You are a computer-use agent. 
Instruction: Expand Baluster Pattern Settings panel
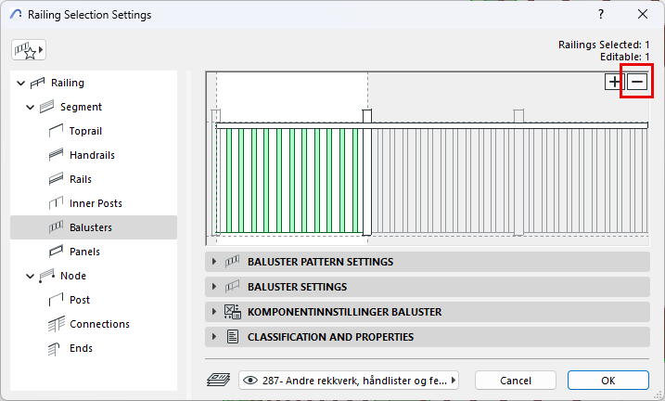[215, 262]
